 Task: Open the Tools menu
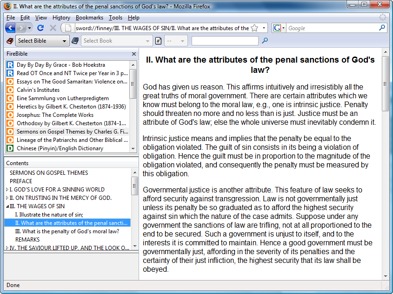[x=115, y=18]
